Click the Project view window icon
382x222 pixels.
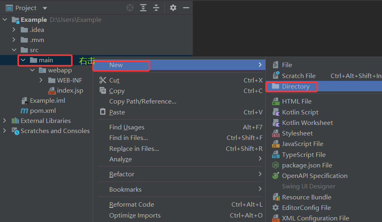click(9, 8)
